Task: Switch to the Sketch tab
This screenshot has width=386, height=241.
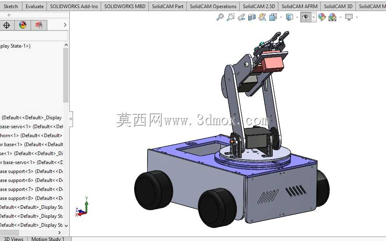Action: (x=11, y=7)
